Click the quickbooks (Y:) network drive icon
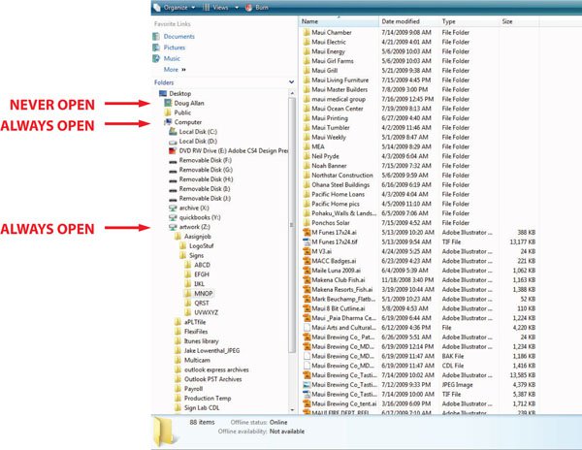 173,217
